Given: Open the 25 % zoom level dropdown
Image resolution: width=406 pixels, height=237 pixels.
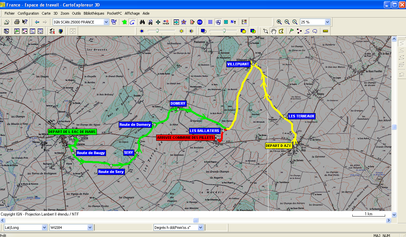Looking at the screenshot, I should click(x=327, y=22).
